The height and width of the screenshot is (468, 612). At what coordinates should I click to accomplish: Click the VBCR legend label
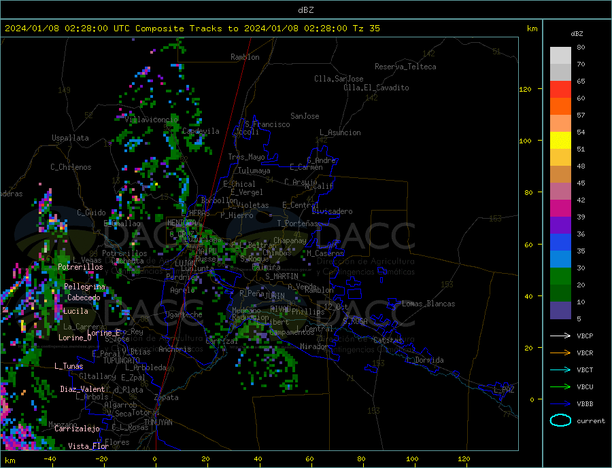click(585, 353)
